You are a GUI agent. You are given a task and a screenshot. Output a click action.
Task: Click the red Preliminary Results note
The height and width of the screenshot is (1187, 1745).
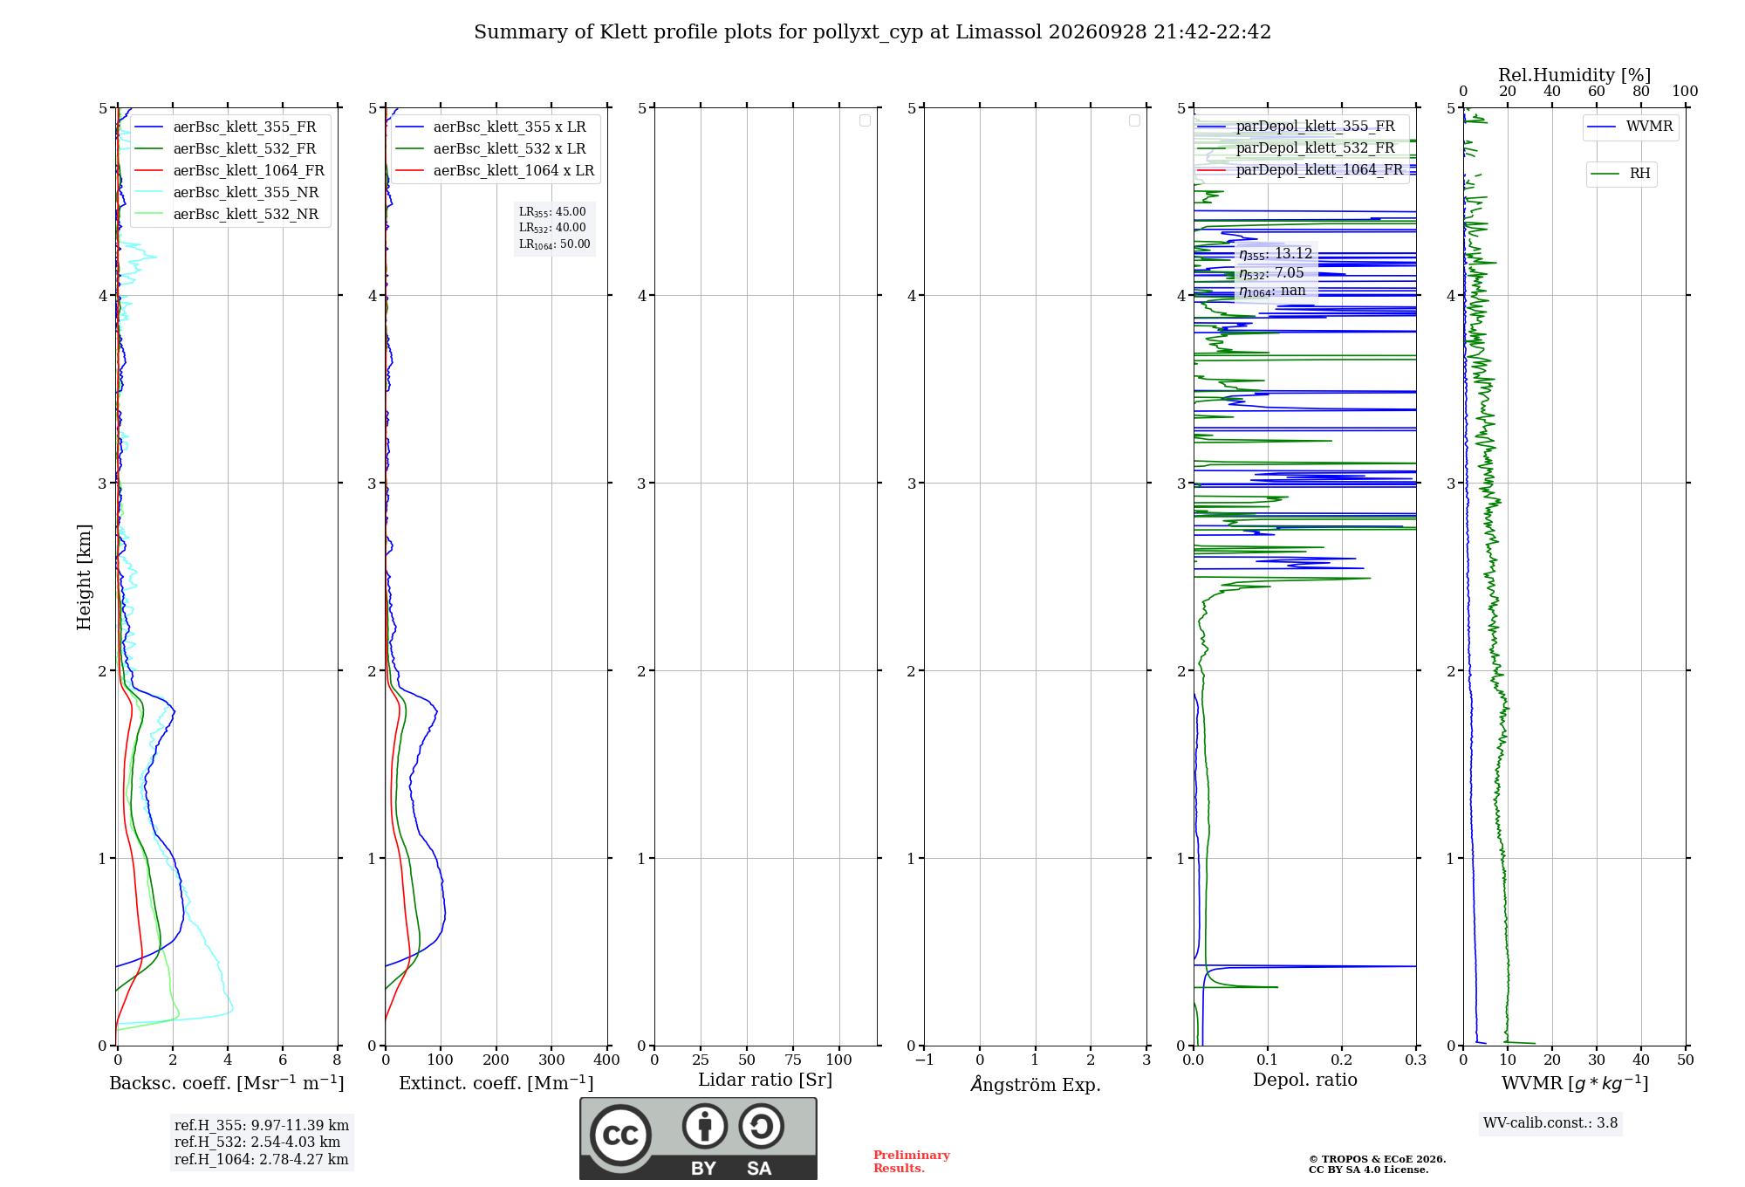[x=912, y=1162]
